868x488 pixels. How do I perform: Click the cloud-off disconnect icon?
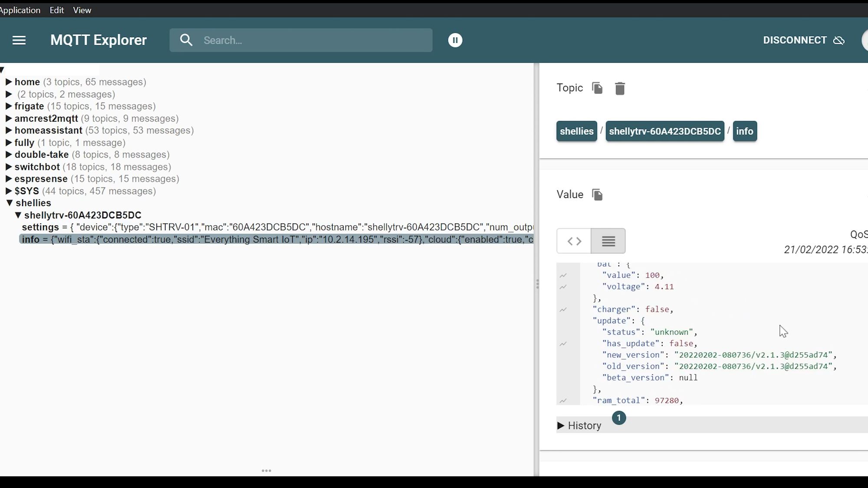839,40
